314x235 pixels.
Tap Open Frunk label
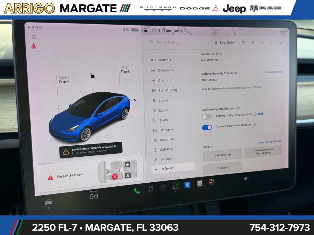click(x=64, y=79)
